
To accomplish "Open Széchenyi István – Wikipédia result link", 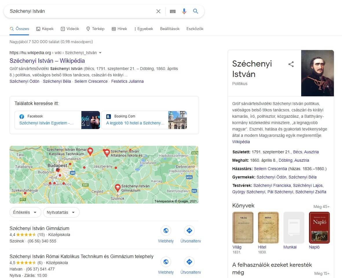I will (47, 61).
